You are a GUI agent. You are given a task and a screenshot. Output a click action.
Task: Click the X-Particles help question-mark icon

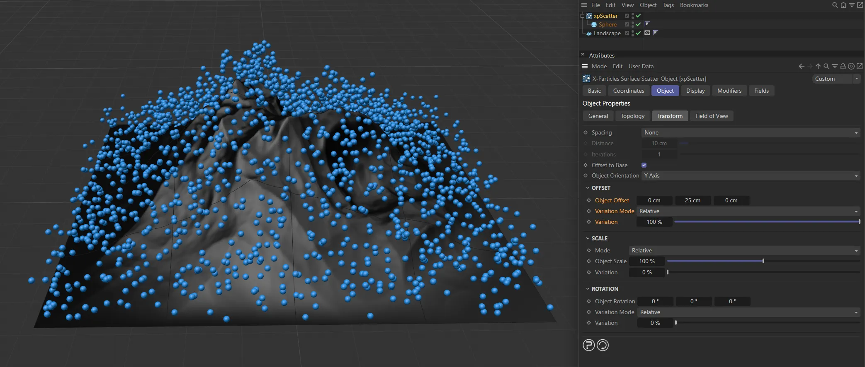click(589, 345)
